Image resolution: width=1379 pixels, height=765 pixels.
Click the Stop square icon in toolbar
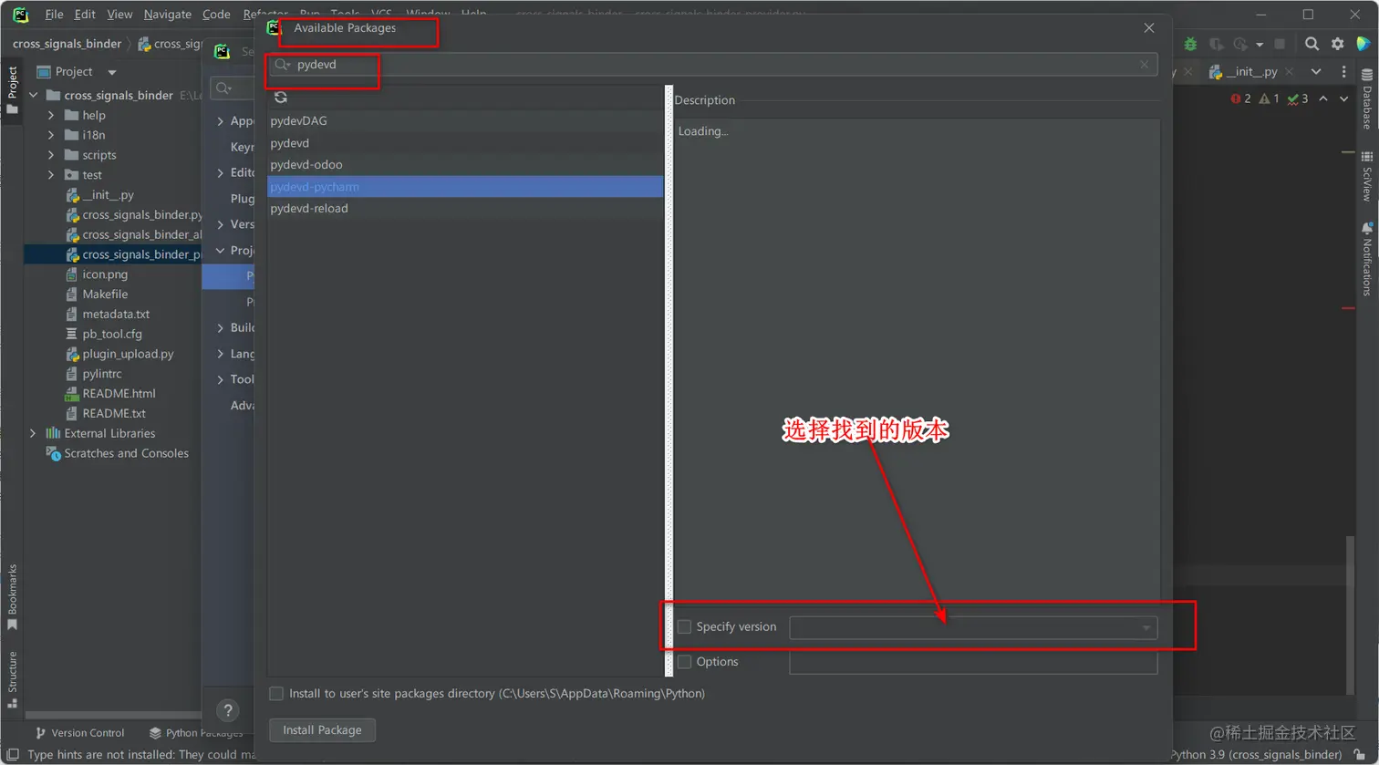[x=1280, y=44]
